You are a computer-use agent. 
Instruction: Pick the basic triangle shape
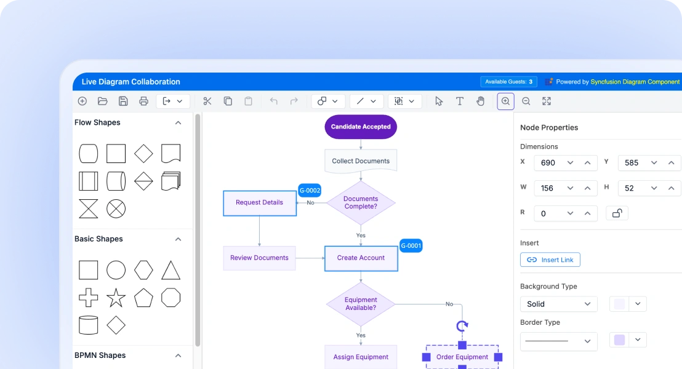pos(171,270)
